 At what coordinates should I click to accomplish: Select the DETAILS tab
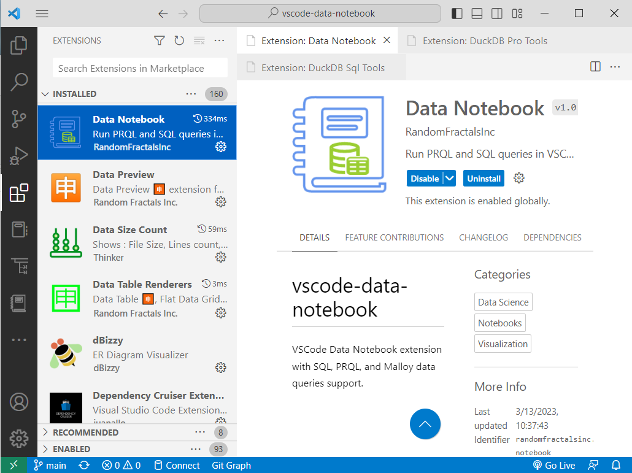[x=314, y=237]
